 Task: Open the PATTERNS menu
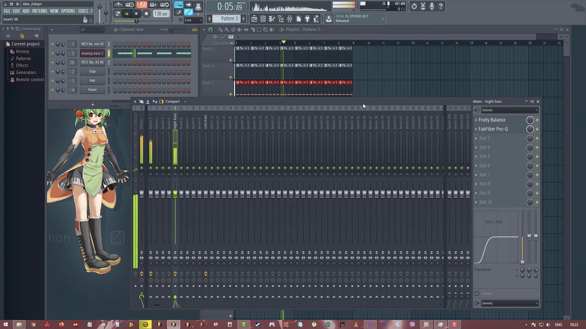point(39,11)
